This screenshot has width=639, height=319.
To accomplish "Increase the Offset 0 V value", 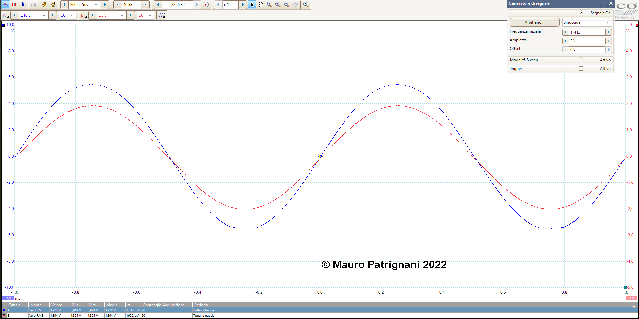I will [609, 50].
